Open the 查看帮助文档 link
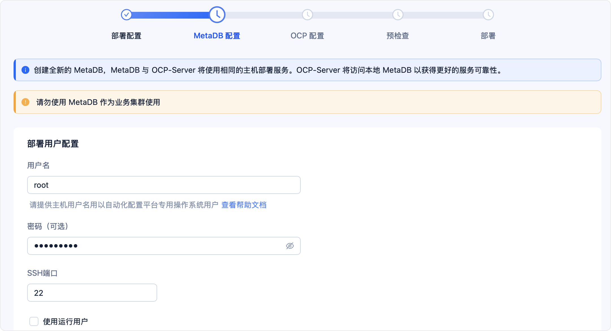The height and width of the screenshot is (331, 611). [x=244, y=205]
